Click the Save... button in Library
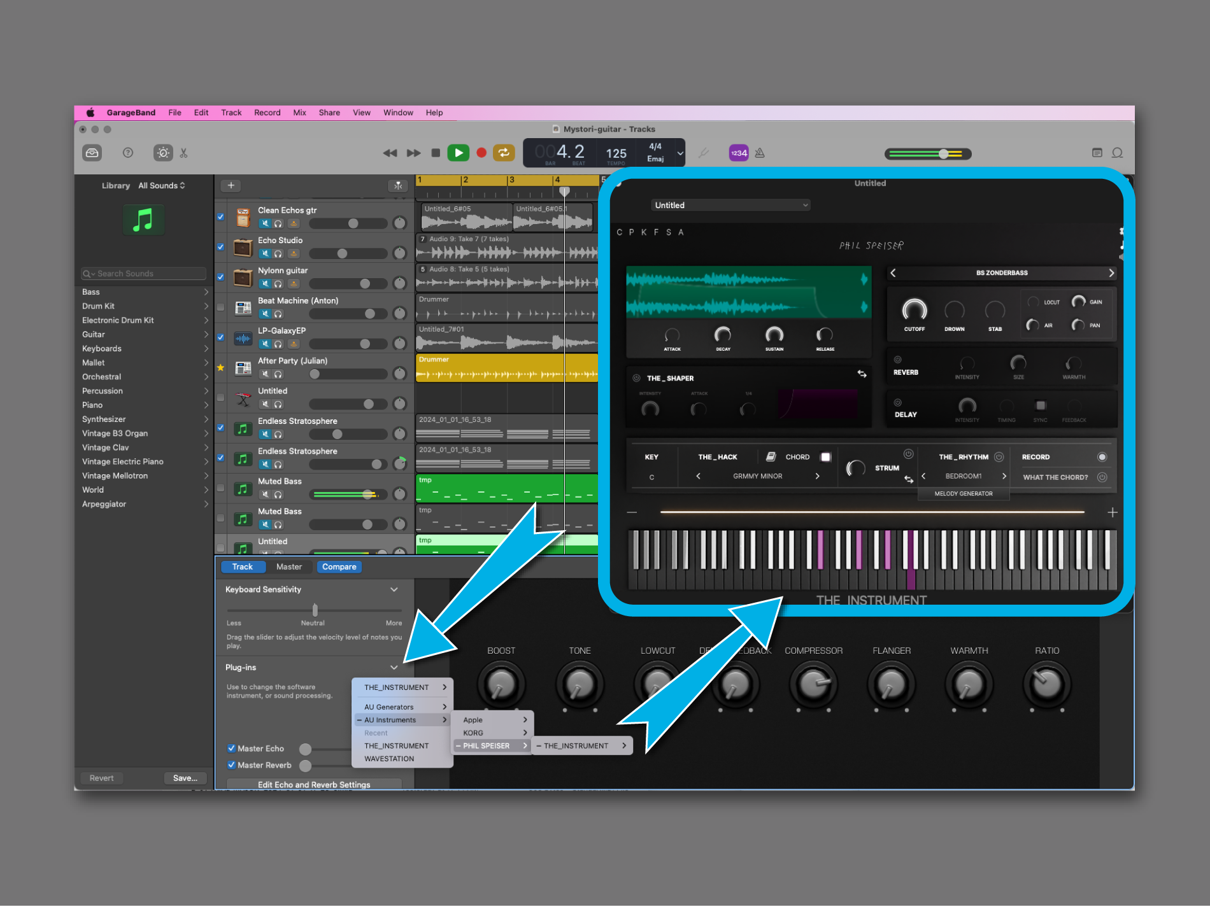Screen dimensions: 1210x907 185,778
